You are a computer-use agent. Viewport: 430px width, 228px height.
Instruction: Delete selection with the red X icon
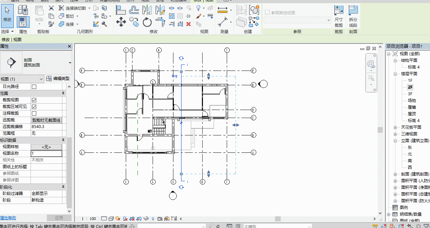[189, 24]
